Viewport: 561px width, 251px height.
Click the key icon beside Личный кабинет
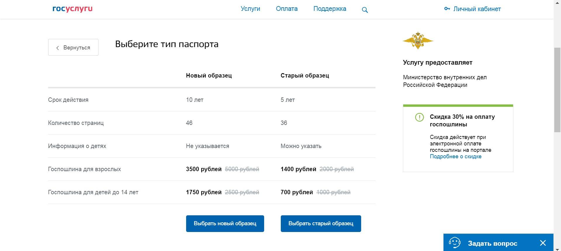click(447, 9)
